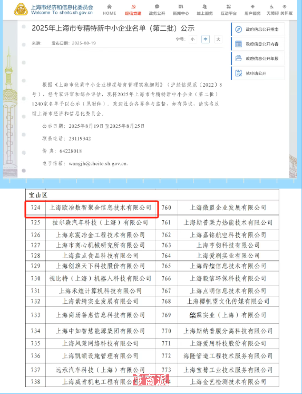Viewport: 302px width, 394px height.
Task: Select cell 上海东震冶金工程技术有限公司
Action: [x=100, y=235]
